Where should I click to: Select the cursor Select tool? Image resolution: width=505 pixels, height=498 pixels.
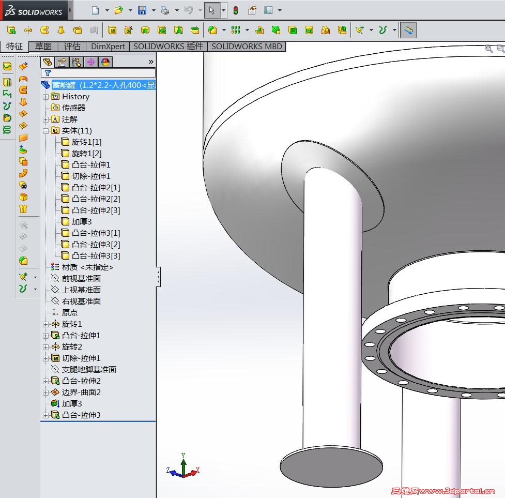click(212, 10)
